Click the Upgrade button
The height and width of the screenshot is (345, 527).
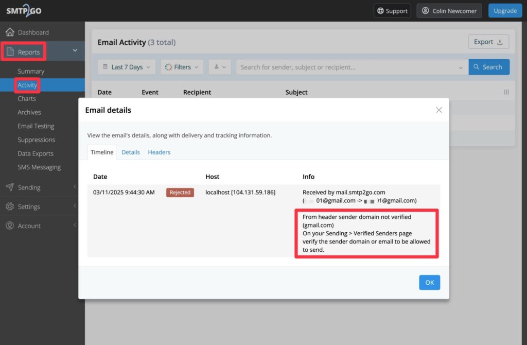point(505,10)
